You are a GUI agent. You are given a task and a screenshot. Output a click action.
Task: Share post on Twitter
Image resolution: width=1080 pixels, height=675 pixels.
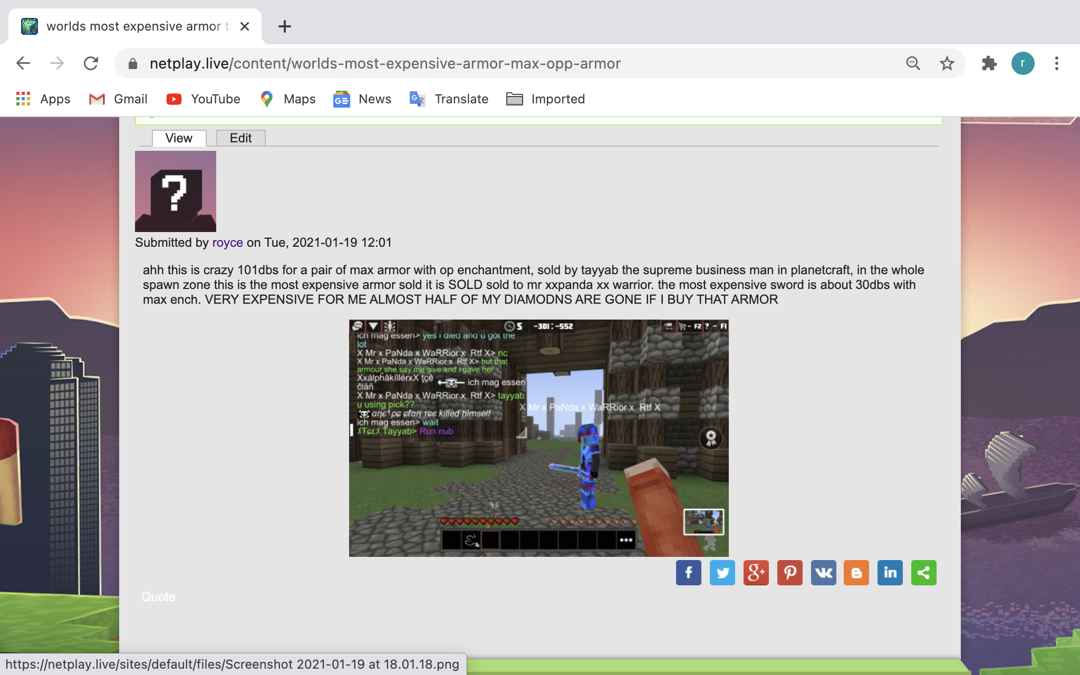[722, 573]
